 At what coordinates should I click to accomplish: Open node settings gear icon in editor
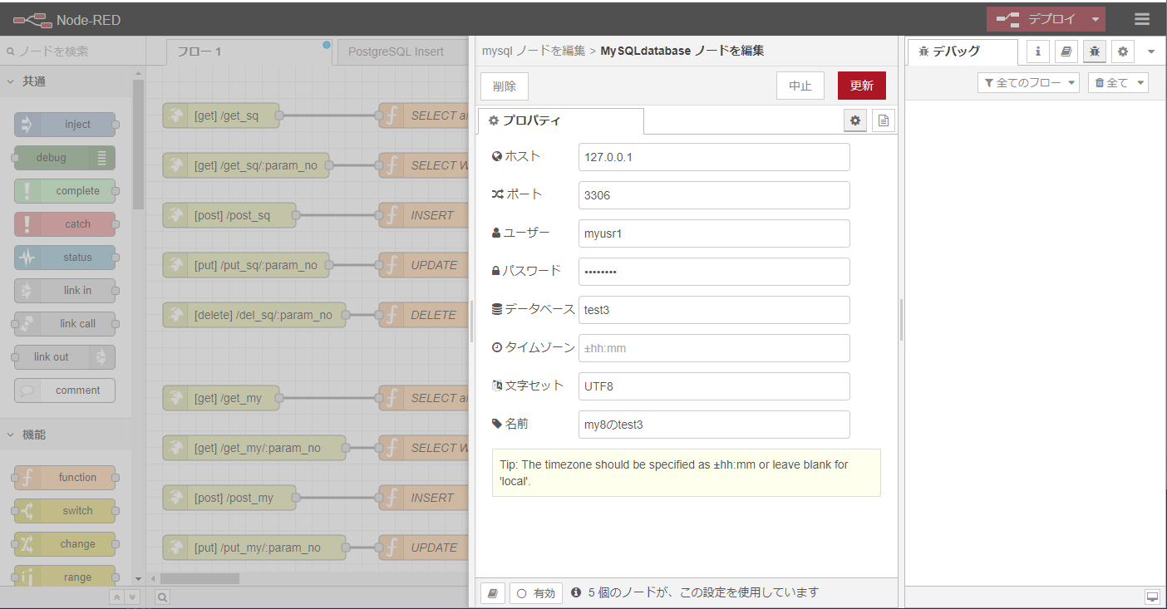[855, 120]
